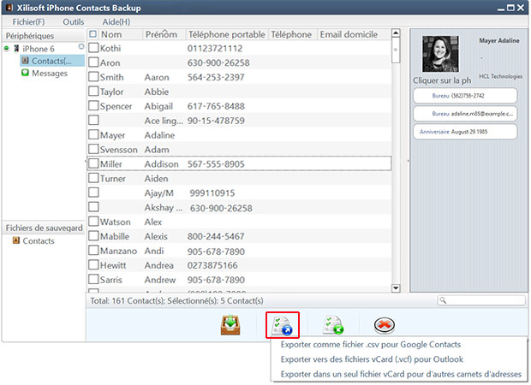Viewport: 531px width, 385px height.
Task: Sort by Téléphone portable column header
Action: (227, 34)
